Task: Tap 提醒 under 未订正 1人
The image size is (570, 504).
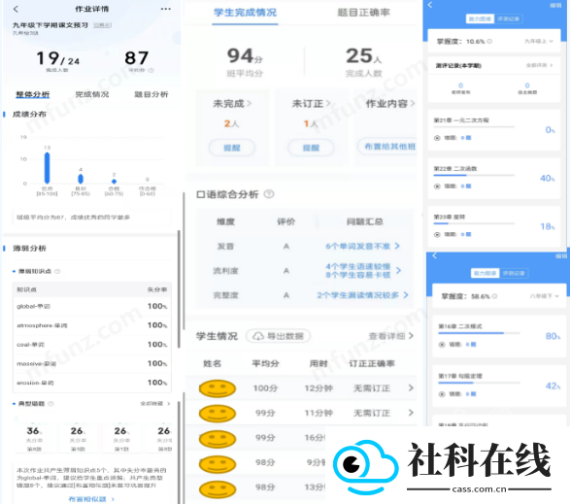Action: point(311,148)
